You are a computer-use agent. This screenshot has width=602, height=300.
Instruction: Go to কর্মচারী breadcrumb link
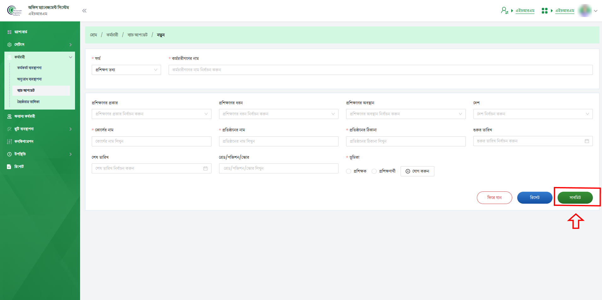click(112, 35)
